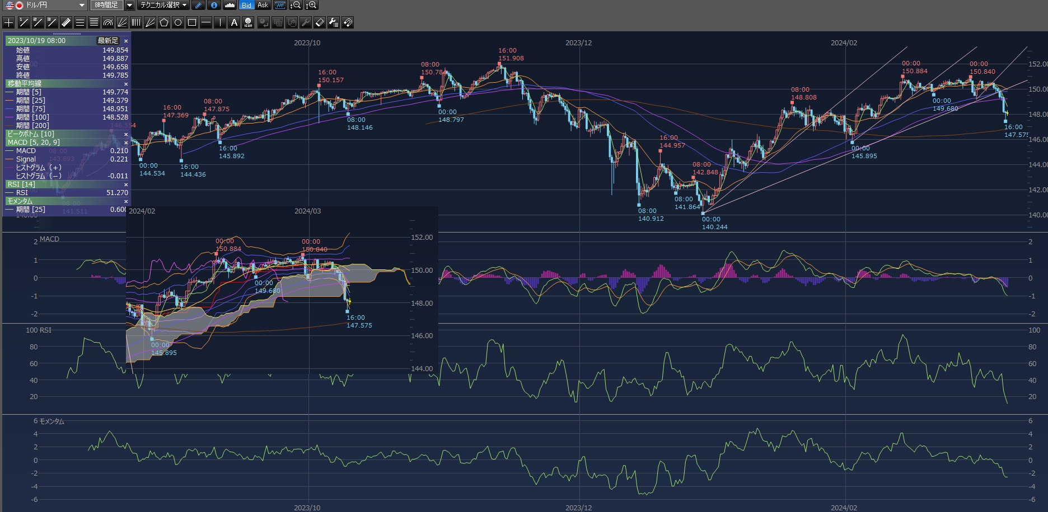Click the 期間 [25] orange line swatch
The image size is (1048, 512).
(10, 101)
